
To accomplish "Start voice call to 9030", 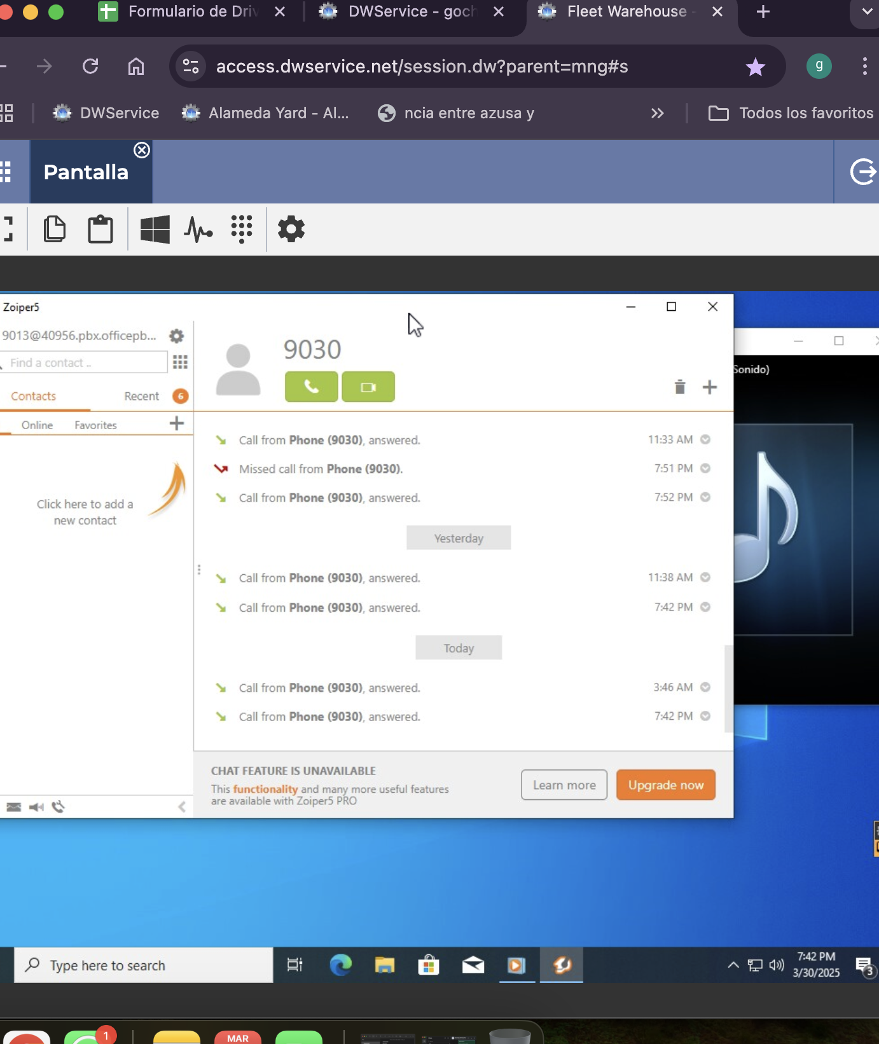I will pyautogui.click(x=311, y=387).
